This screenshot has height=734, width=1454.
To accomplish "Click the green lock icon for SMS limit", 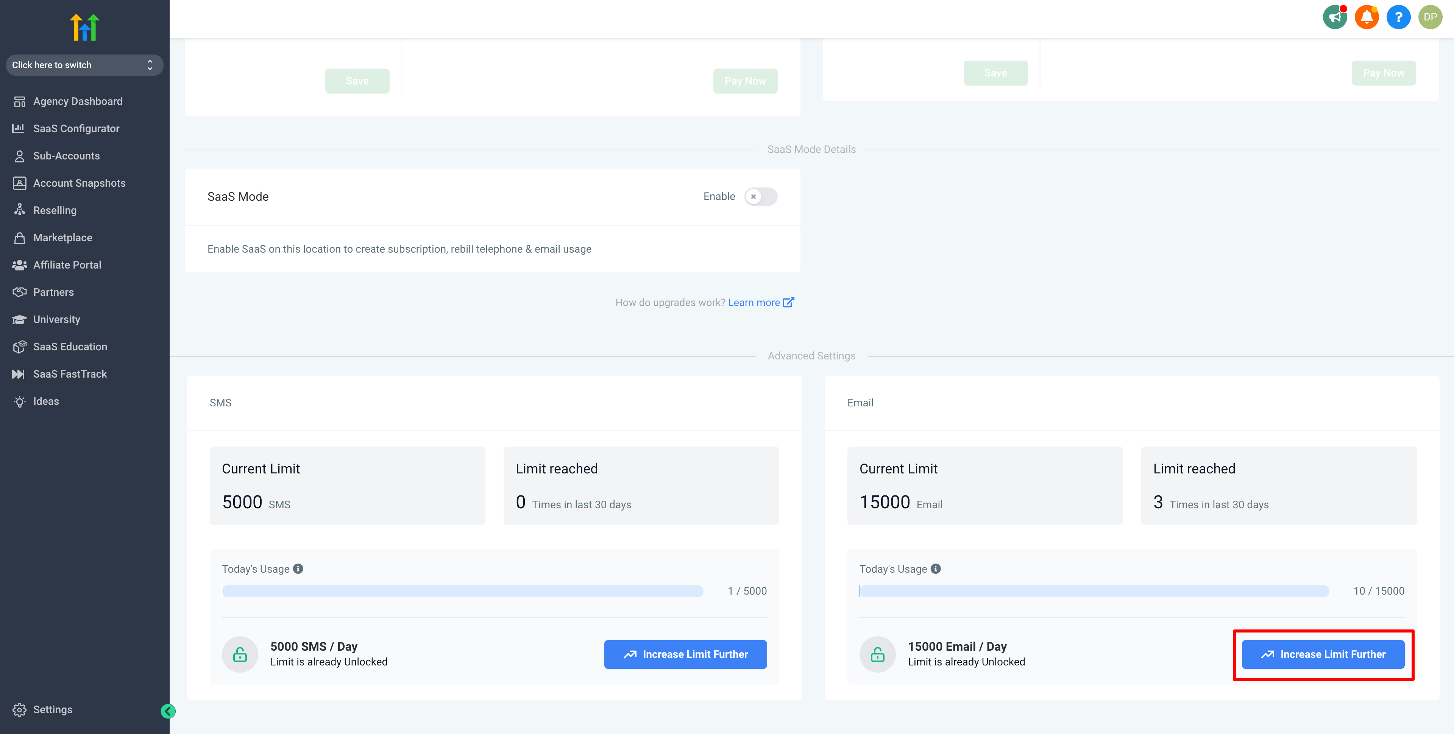I will pos(240,654).
